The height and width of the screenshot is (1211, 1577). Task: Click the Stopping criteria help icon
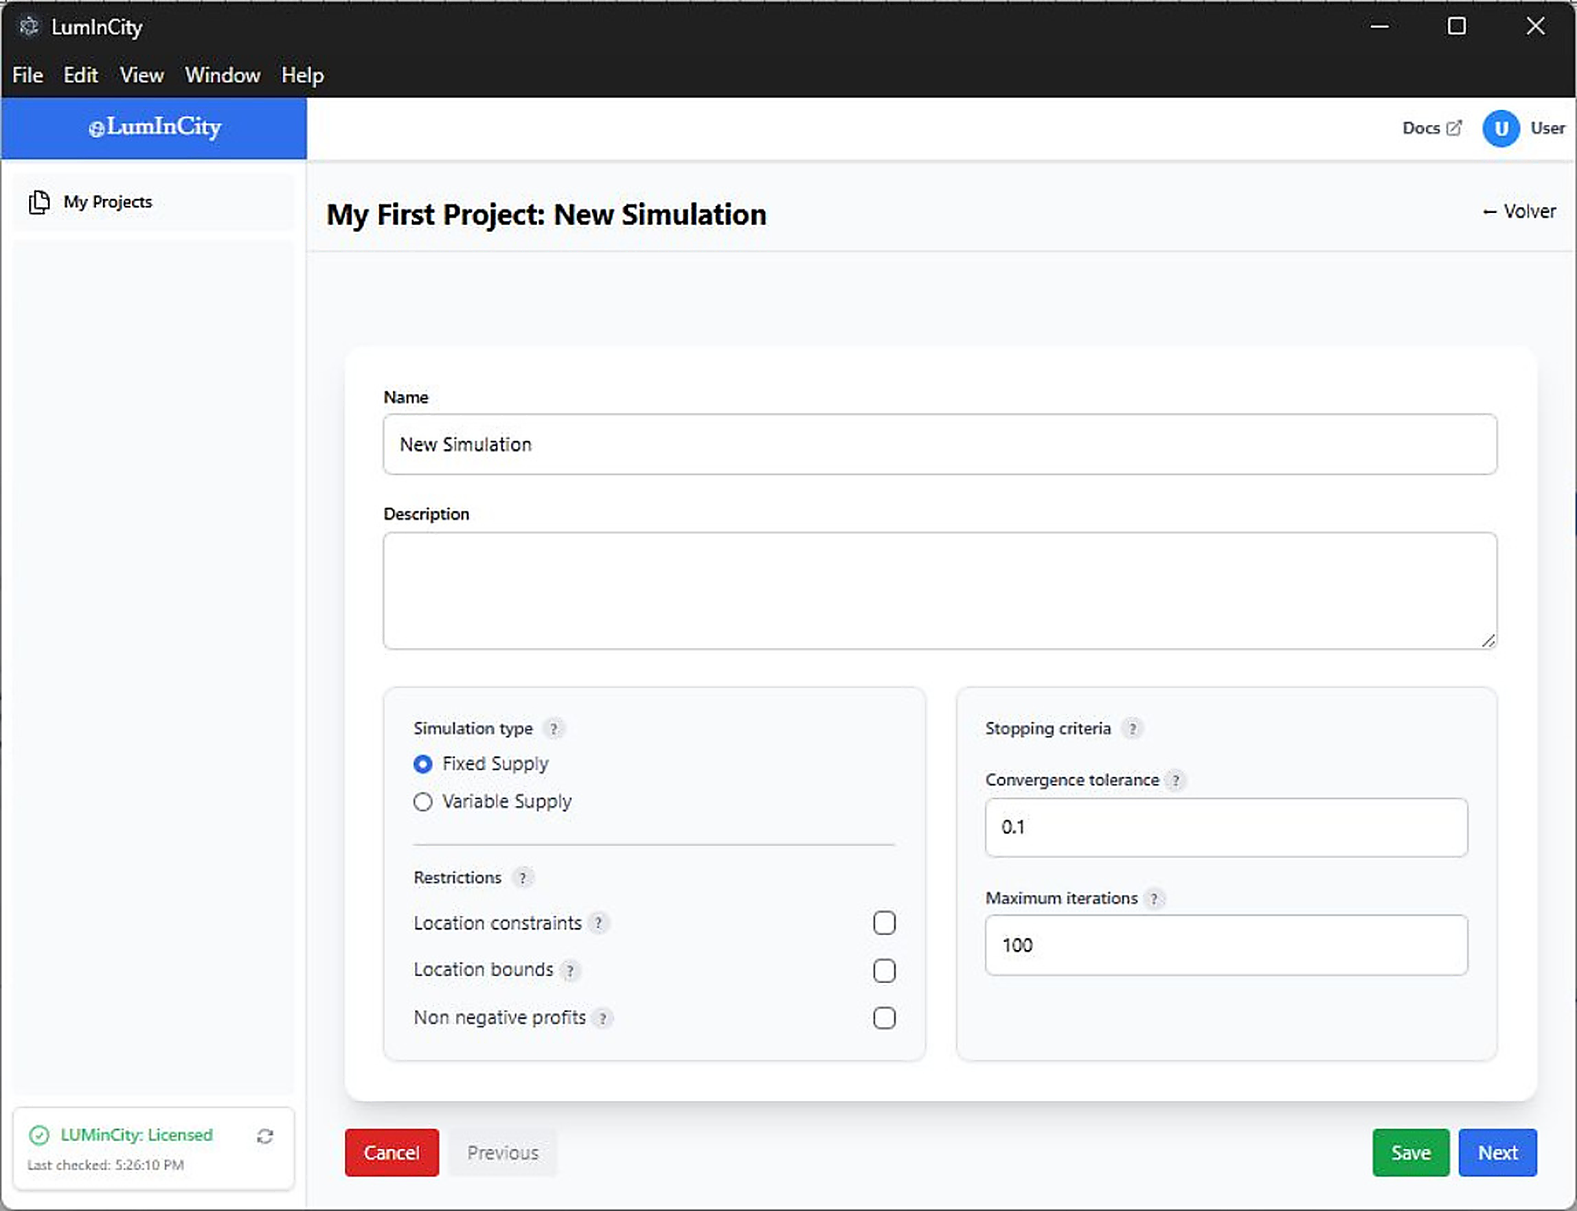coord(1133,729)
